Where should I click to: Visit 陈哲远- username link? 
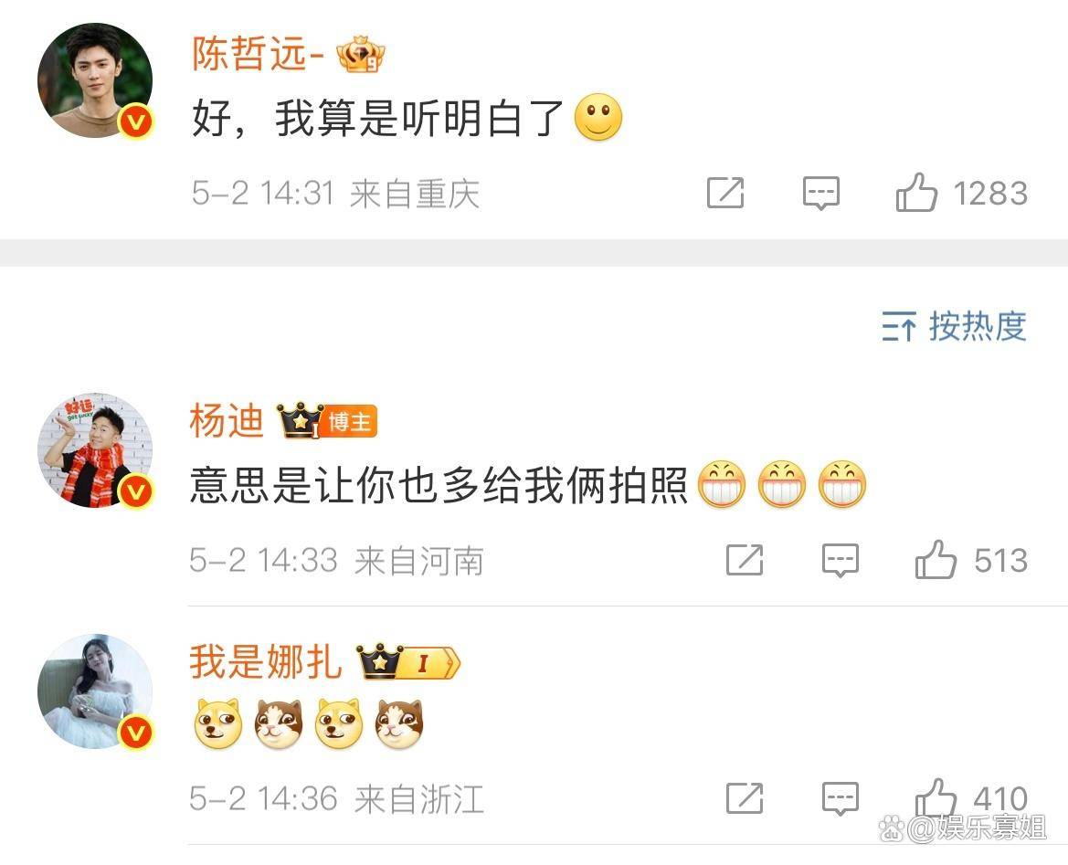click(x=258, y=53)
